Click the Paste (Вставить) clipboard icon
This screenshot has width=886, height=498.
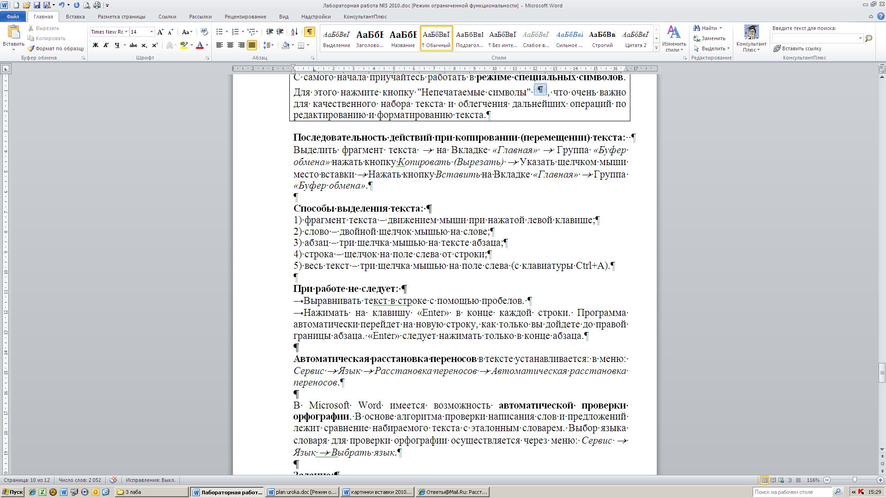point(13,32)
